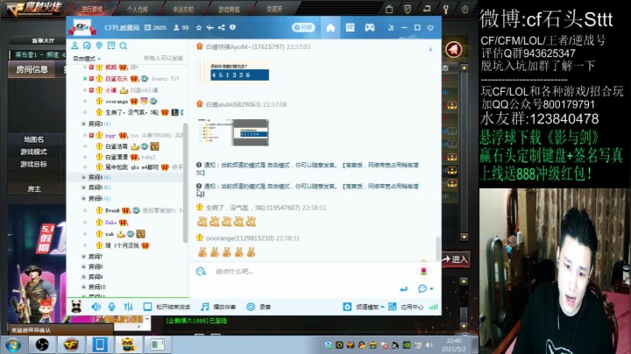
Task: Click the font style icon beside chat input
Action: coord(201,272)
